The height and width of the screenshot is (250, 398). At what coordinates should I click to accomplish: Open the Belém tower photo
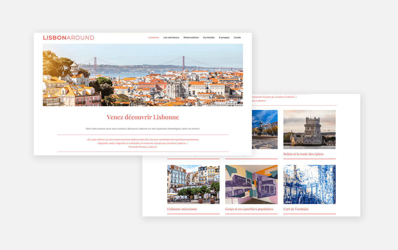[309, 130]
